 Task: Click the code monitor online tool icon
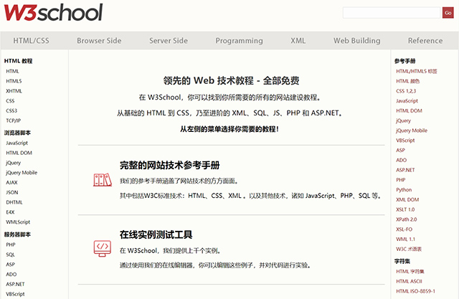coord(103,249)
